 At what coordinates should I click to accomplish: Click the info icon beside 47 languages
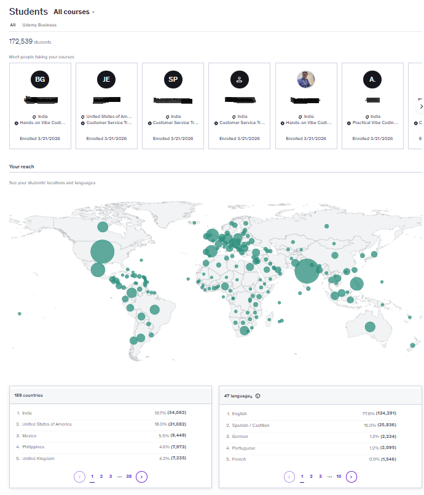click(257, 396)
